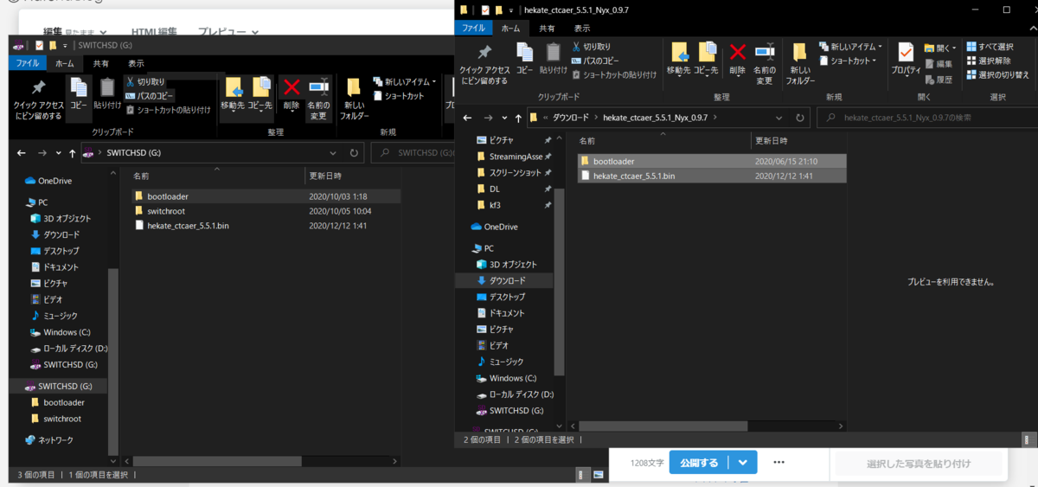This screenshot has height=487, width=1038.
Task: Click 選択解除 in hekate window
Action: pyautogui.click(x=988, y=61)
